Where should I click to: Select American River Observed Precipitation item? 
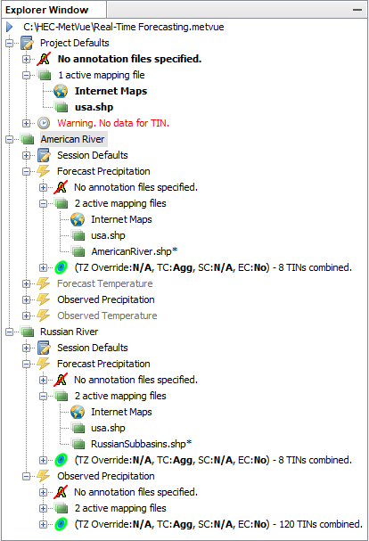point(106,299)
